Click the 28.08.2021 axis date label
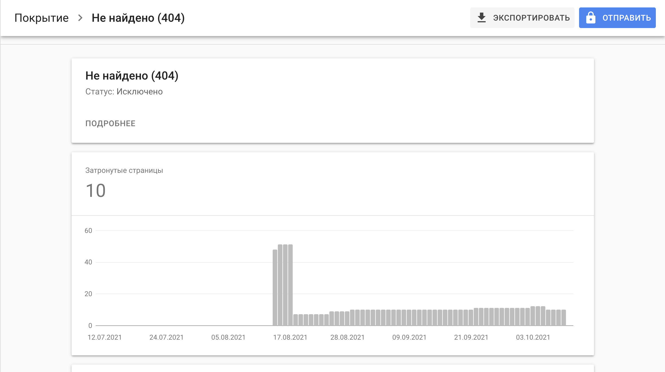 (x=347, y=337)
